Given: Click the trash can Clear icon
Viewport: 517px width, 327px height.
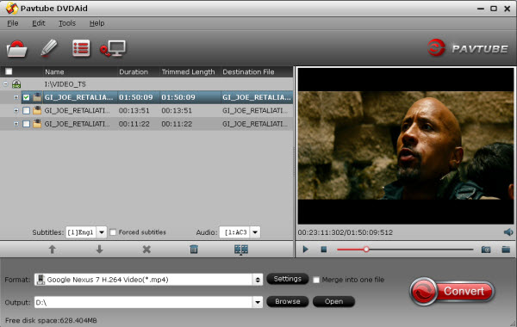Looking at the screenshot, I should pos(194,250).
